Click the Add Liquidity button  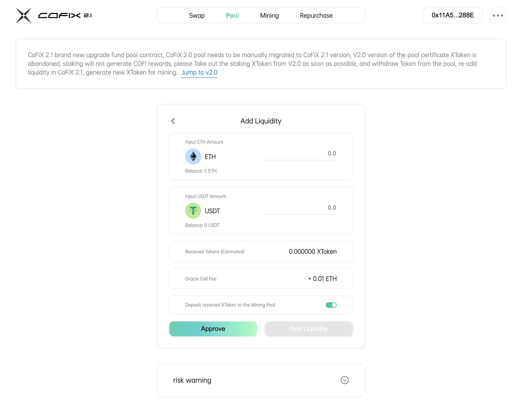tap(309, 329)
